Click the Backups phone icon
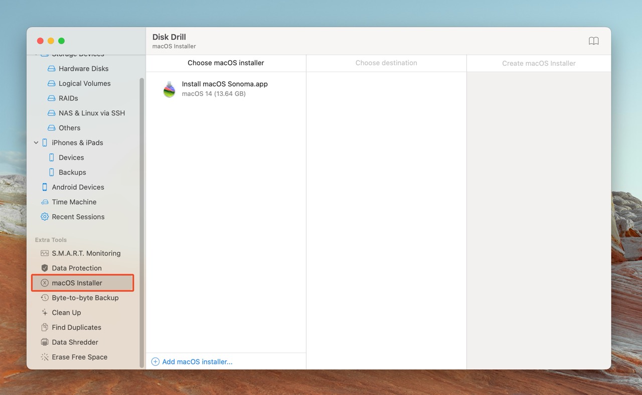This screenshot has width=642, height=395. (x=51, y=172)
